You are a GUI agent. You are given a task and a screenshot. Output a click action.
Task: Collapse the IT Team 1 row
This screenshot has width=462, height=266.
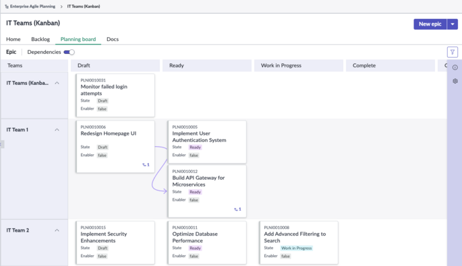click(57, 130)
